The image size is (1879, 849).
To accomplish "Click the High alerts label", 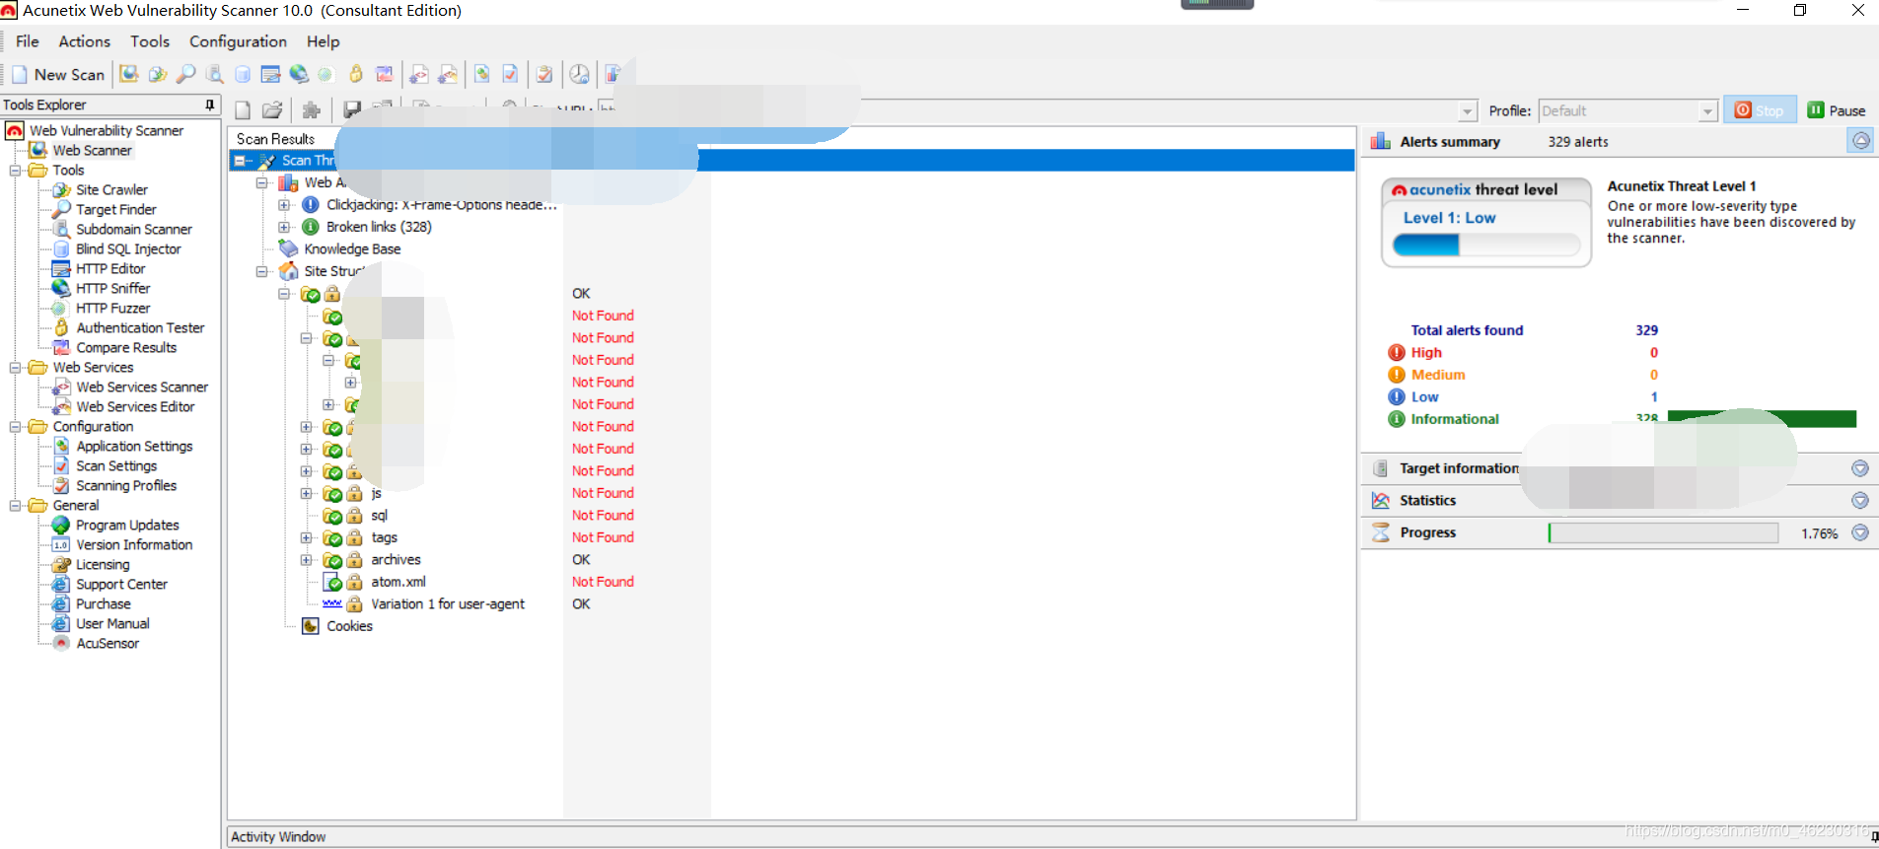I will (x=1426, y=353).
